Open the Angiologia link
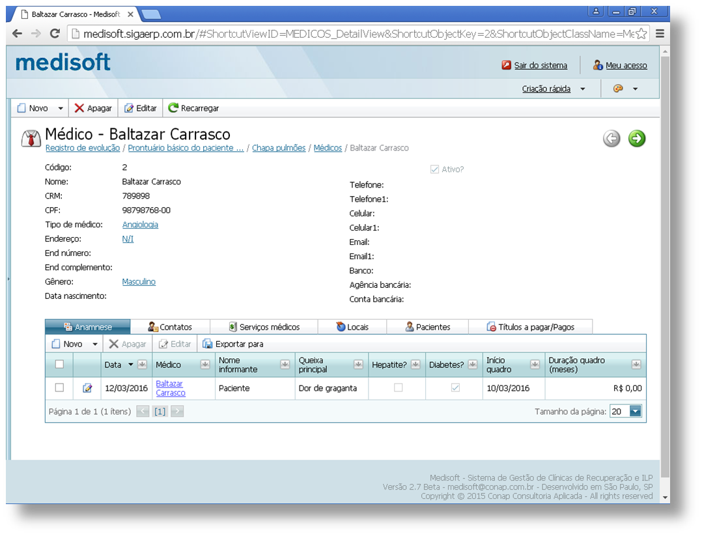Viewport: 702px width, 536px height. point(140,224)
